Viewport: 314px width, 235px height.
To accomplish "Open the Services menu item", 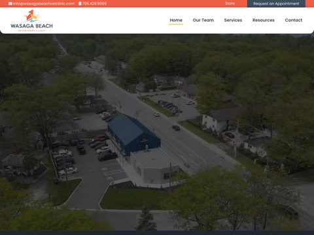I will [233, 20].
